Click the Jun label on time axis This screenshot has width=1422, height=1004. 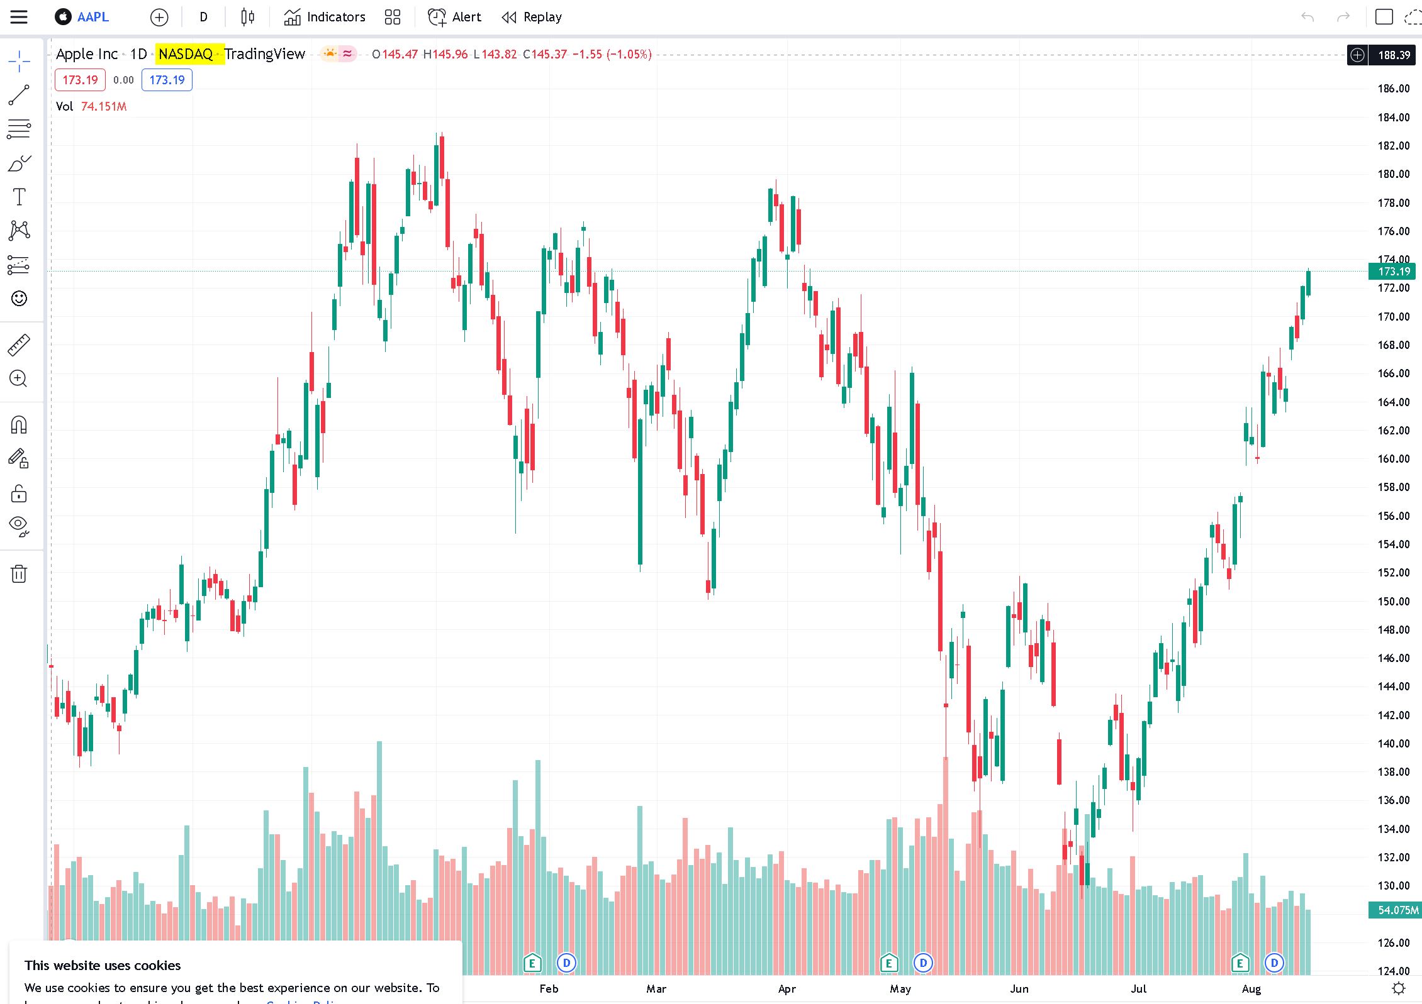(x=1019, y=988)
